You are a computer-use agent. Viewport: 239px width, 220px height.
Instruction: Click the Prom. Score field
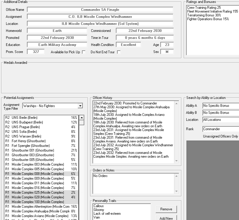click(36, 52)
